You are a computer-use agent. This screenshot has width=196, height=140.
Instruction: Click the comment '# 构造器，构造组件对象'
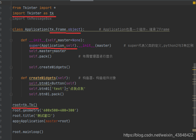pos(97,78)
